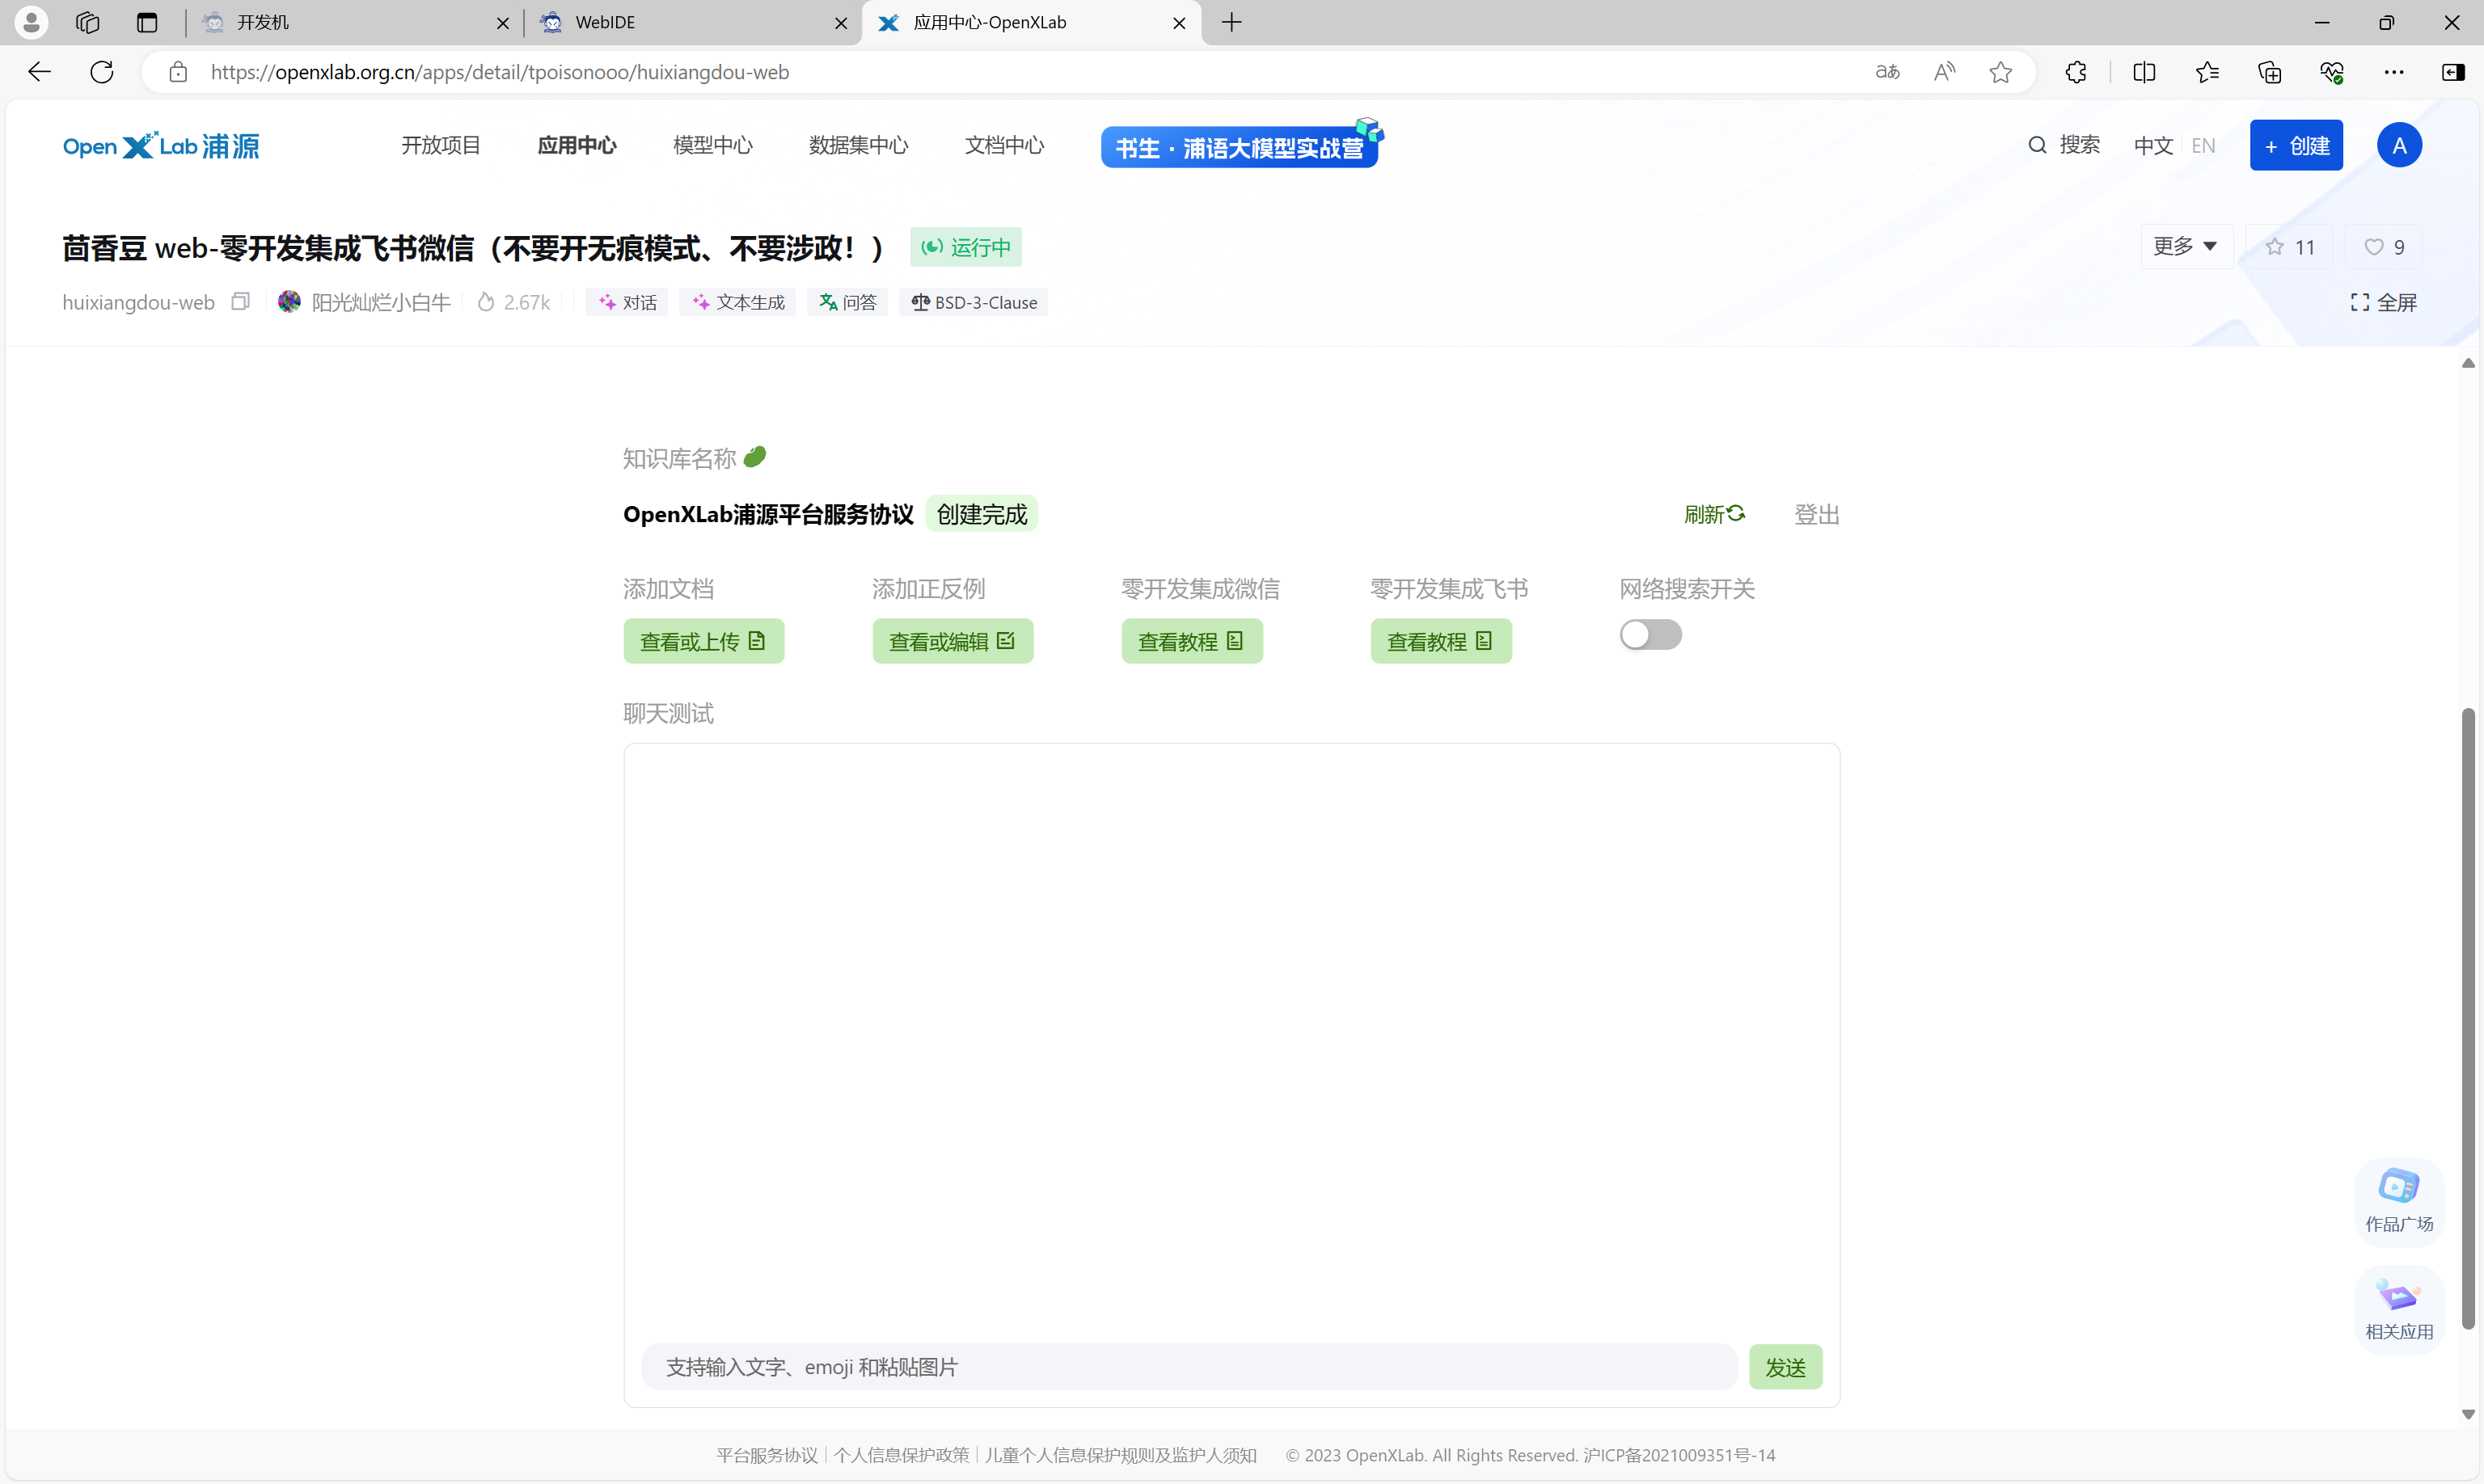Open the workspaces icon
Screen dimensions: 2484x1484
click(x=88, y=22)
